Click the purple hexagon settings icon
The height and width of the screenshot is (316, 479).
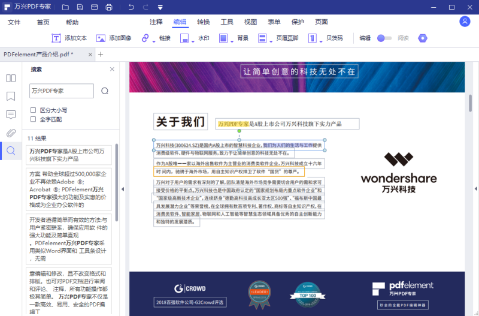point(423,38)
